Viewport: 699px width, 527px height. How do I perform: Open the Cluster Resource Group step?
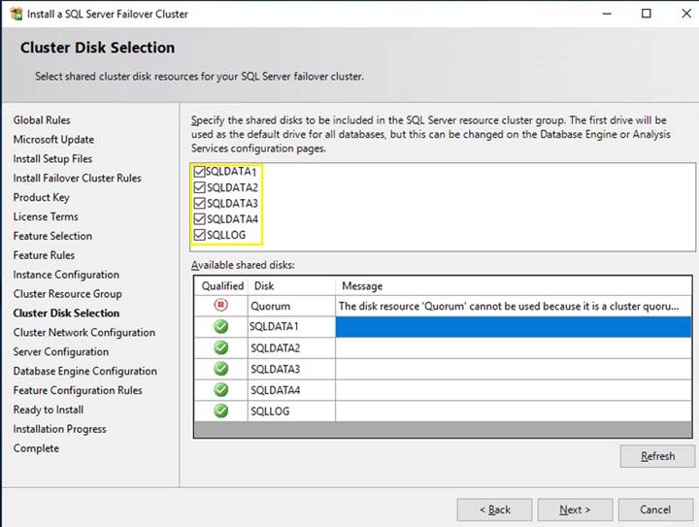click(x=67, y=294)
